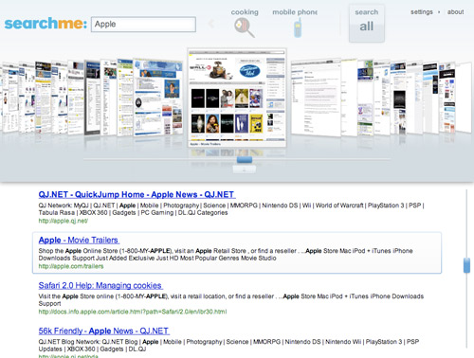Open the about page
Viewport: 474px width, 358px height.
(x=455, y=12)
